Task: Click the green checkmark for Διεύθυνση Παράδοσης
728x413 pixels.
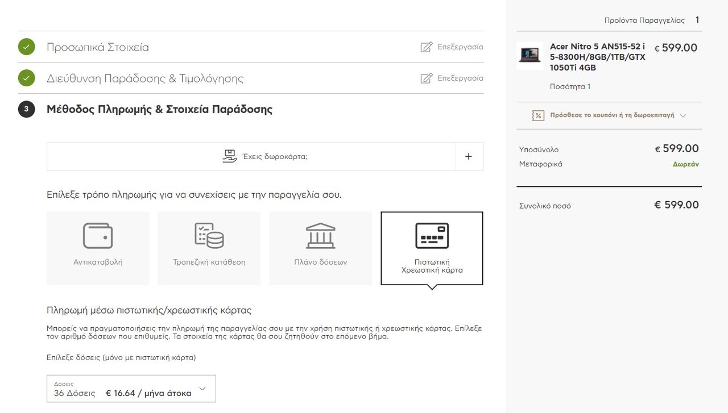Action: 27,78
